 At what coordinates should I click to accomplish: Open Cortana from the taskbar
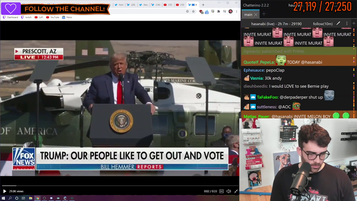click(17, 198)
